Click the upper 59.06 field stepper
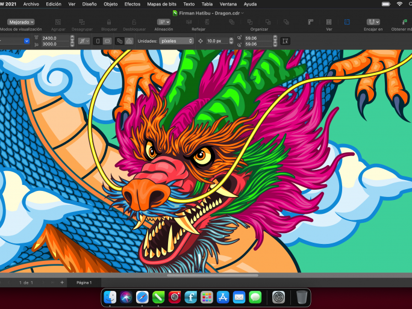The image size is (412, 309). pos(275,38)
